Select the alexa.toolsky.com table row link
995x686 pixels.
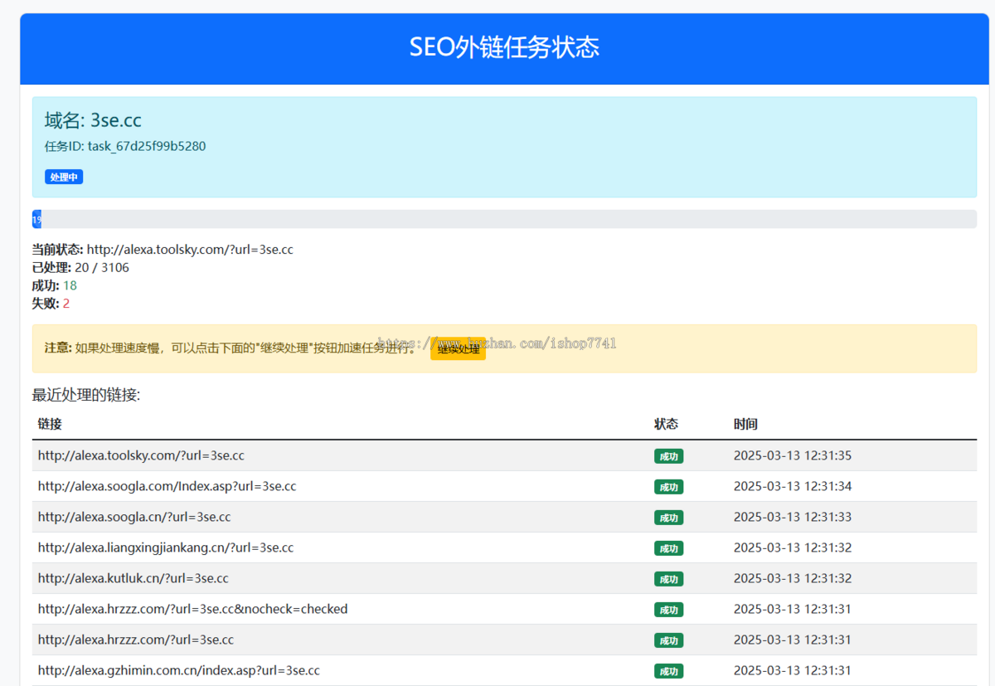coord(141,455)
